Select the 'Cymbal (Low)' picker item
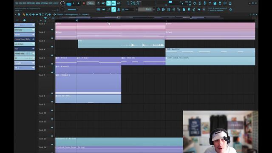The height and width of the screenshot is (153, 272). coord(25,39)
